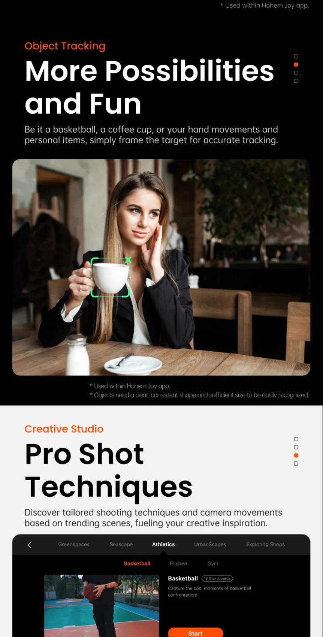
Task: Select the first dot in Object Tracking indicator
Action: click(296, 57)
